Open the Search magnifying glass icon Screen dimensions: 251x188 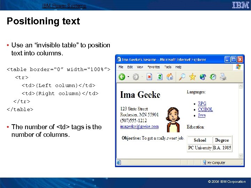(182, 77)
